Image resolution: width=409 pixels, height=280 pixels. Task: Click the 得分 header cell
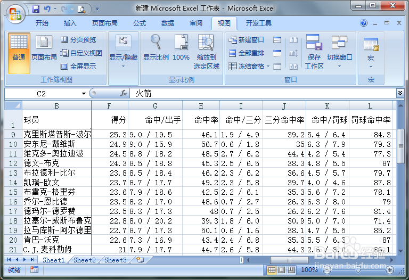pyautogui.click(x=110, y=120)
